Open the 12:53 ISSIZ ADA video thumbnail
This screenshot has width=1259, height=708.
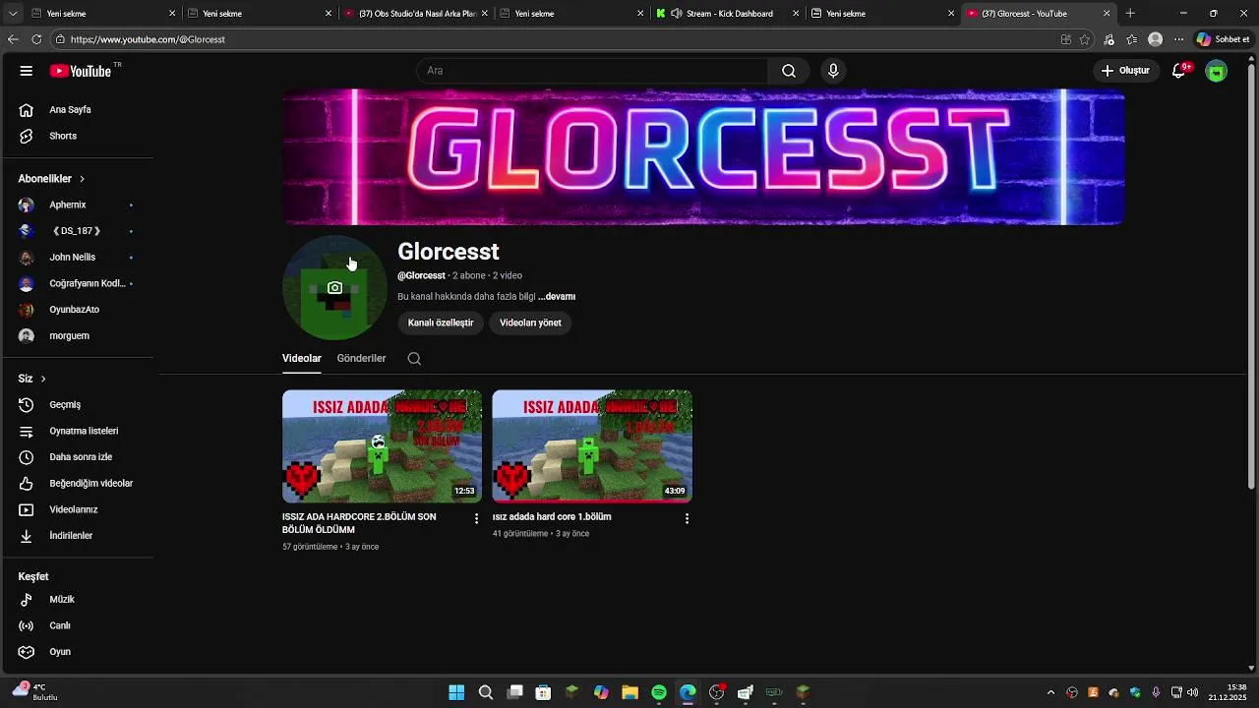(x=382, y=446)
